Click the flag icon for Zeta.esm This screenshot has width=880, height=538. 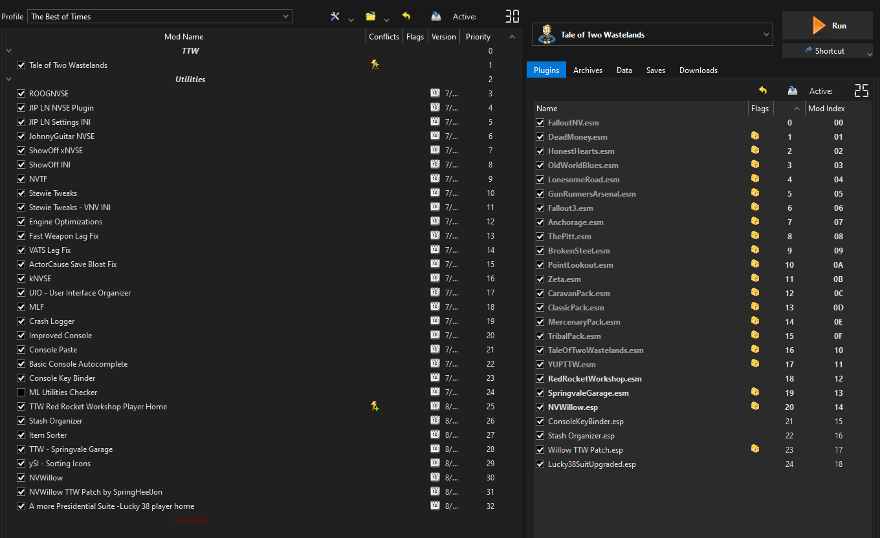coord(754,278)
